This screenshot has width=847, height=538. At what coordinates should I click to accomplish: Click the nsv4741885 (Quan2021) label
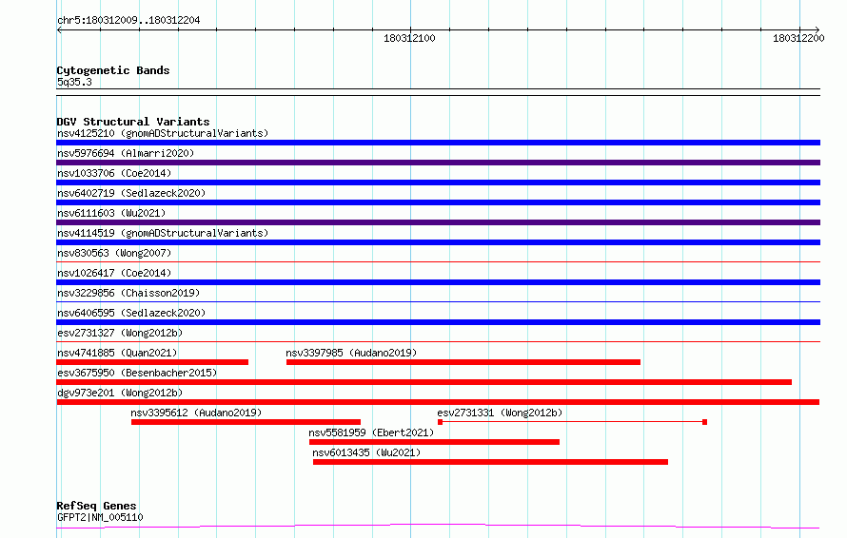[117, 353]
